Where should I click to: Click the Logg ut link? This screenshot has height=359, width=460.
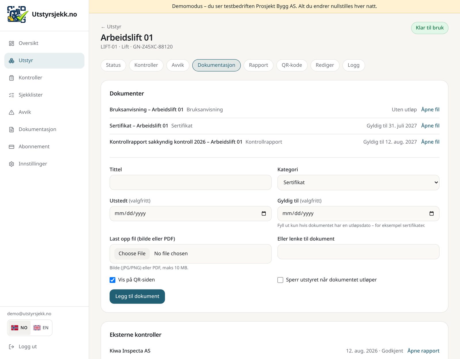click(28, 347)
